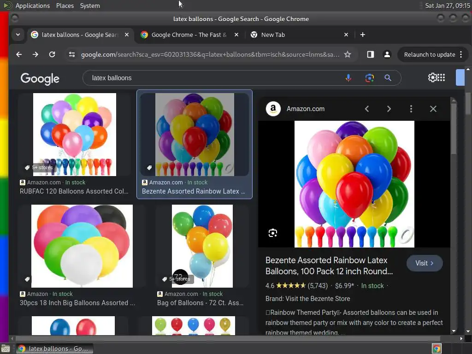Close the image preview panel
Image resolution: width=472 pixels, height=354 pixels.
tap(433, 109)
